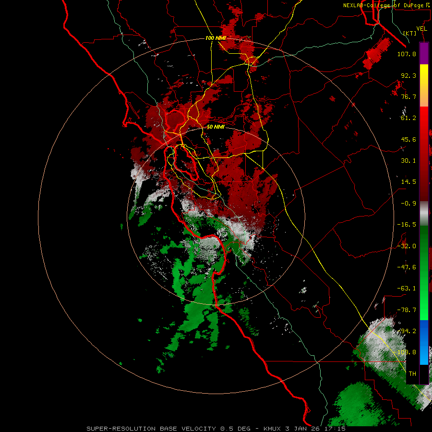Select the 30.1 legend value
This screenshot has height=432, width=432.
[408, 161]
